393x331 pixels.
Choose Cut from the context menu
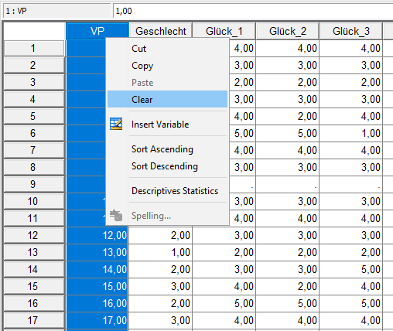tap(167, 49)
